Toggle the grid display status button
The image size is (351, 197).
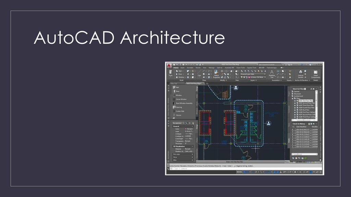(244, 172)
